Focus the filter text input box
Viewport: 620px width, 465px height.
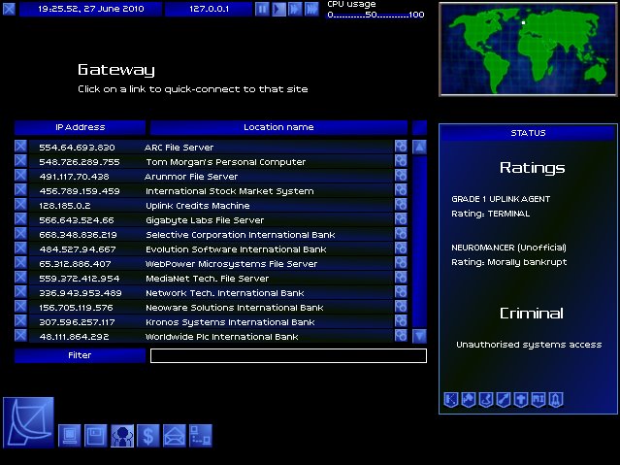tap(288, 355)
